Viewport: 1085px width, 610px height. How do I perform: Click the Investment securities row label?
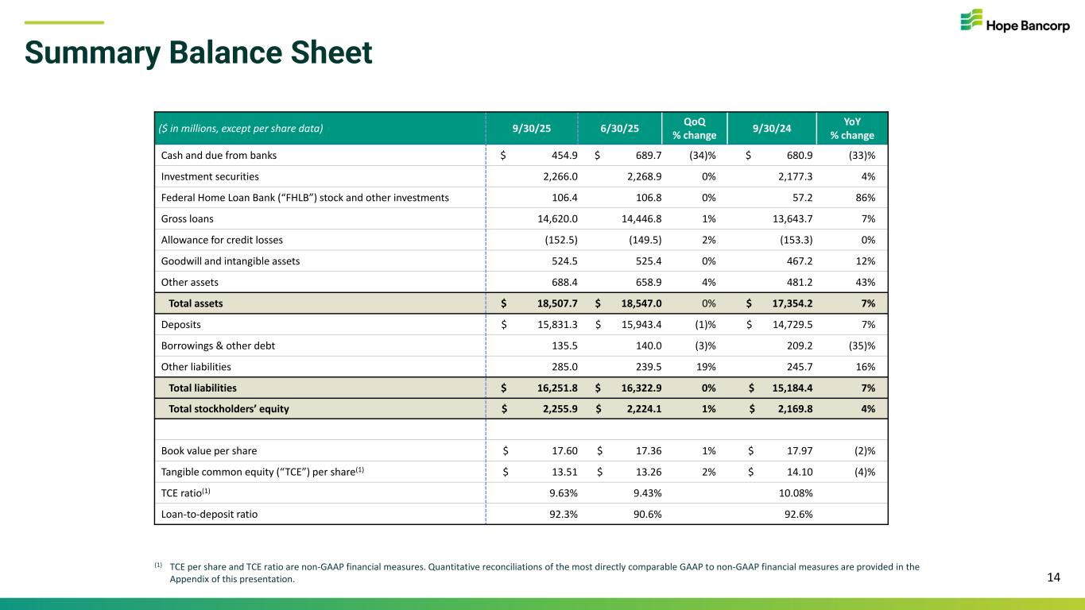pos(210,176)
